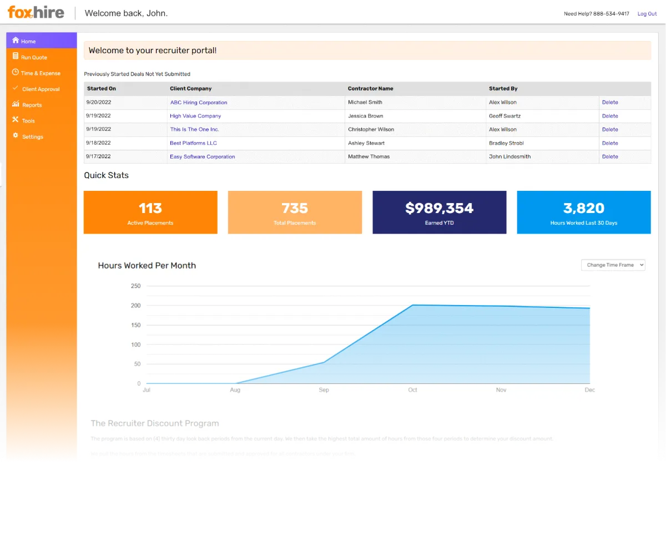
Task: Delete the This Is The One Inc. deal
Action: (610, 129)
